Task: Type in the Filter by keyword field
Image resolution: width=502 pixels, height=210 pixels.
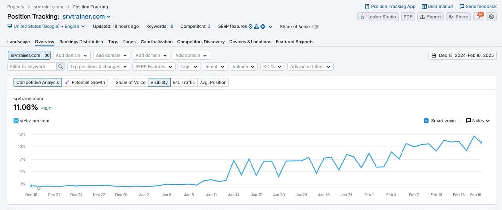Action: [x=32, y=67]
